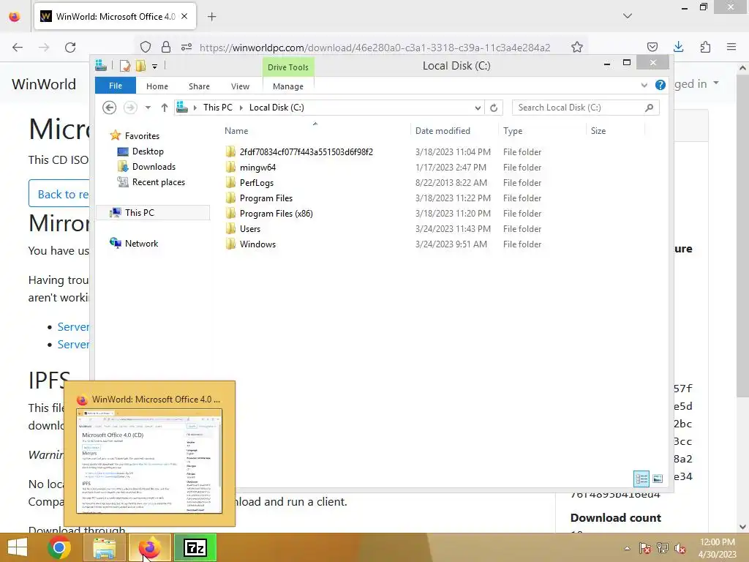Select Favorites in navigation pane
749x562 pixels.
click(142, 135)
